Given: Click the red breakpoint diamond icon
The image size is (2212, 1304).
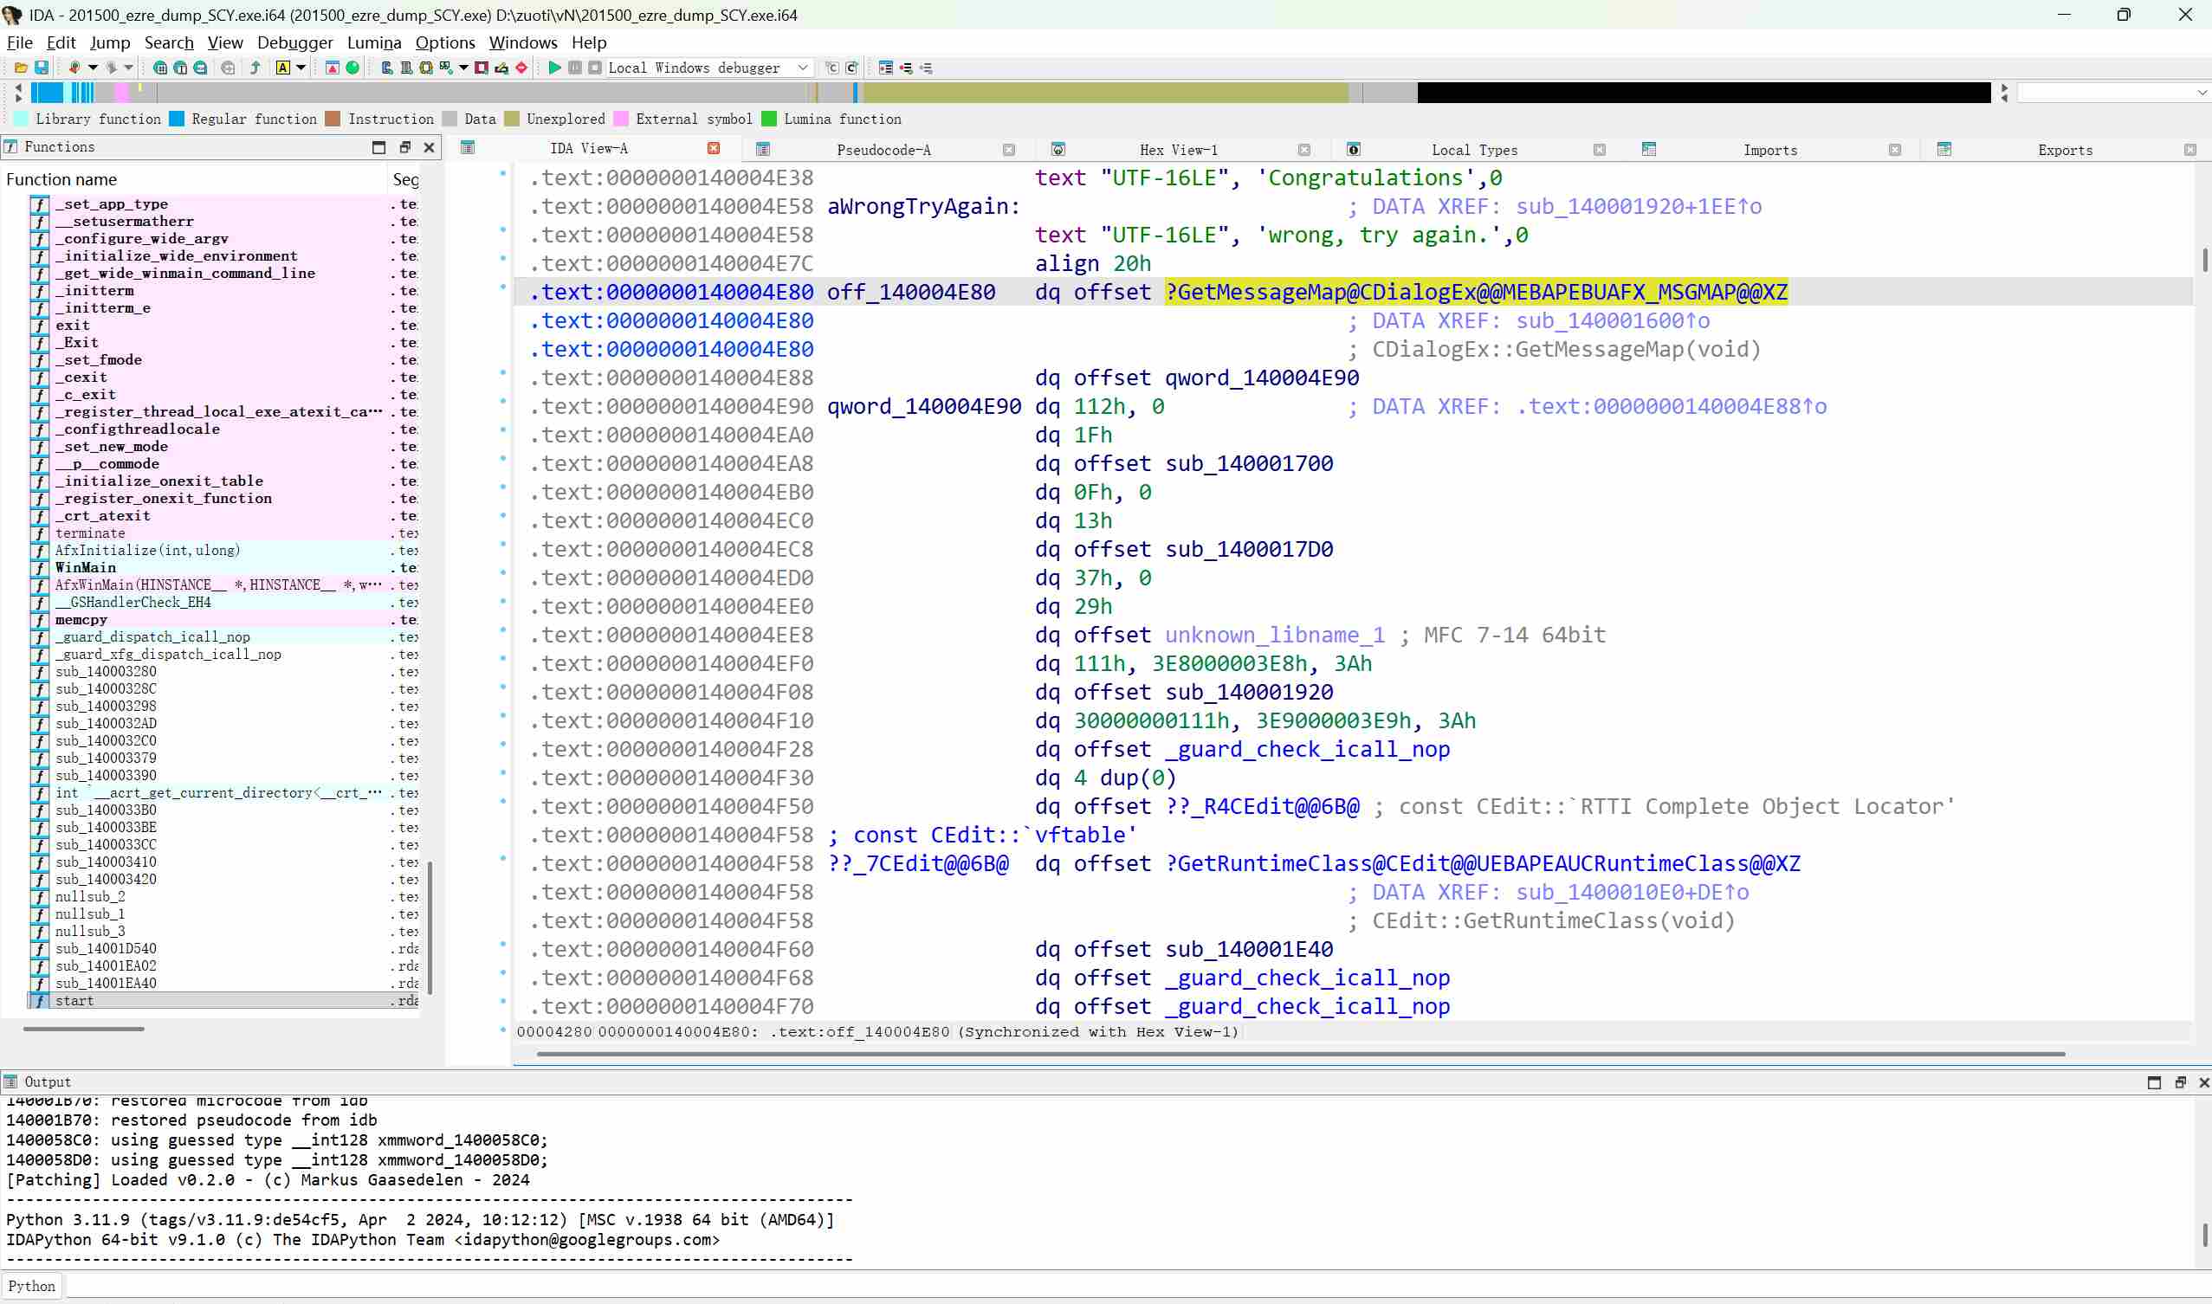Looking at the screenshot, I should click(x=521, y=68).
